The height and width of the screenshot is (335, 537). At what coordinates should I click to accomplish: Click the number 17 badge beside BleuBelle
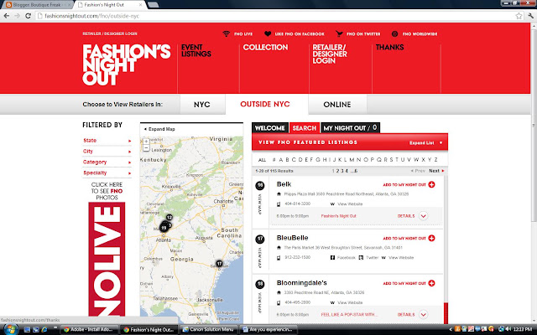(x=260, y=239)
